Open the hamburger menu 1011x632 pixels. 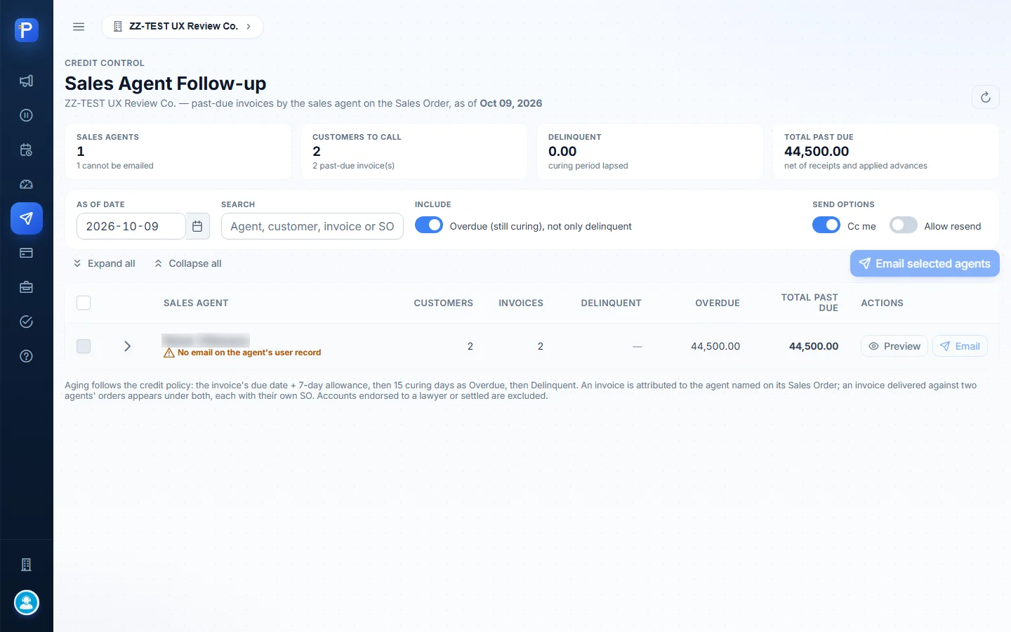tap(79, 27)
